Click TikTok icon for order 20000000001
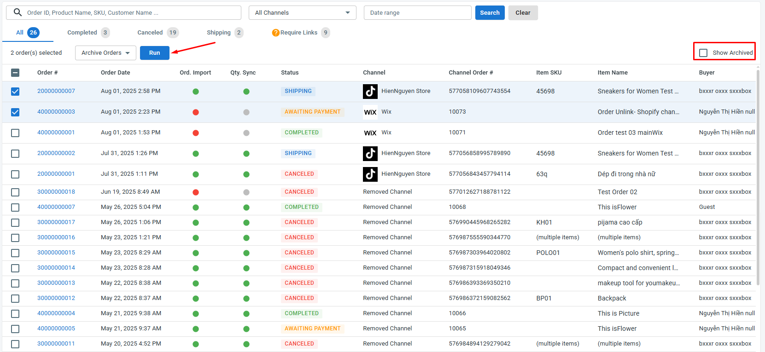 tap(370, 174)
